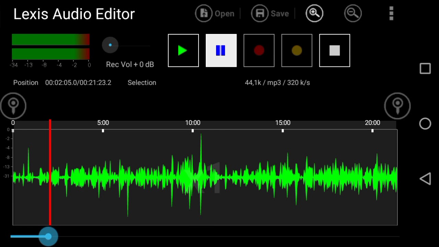This screenshot has height=247, width=439.
Task: Jump to 5:00 mark on timeline
Action: pos(103,123)
